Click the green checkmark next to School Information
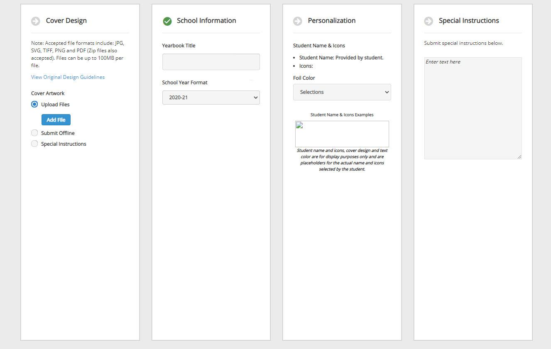551x349 pixels. (167, 21)
